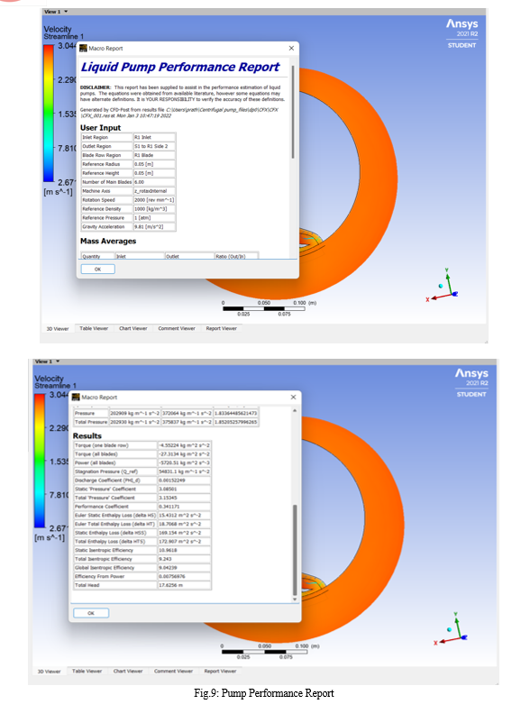Screen dimensions: 512x704
Task: Click the XYZ axis triad in the lower viewer
Action: 451,628
